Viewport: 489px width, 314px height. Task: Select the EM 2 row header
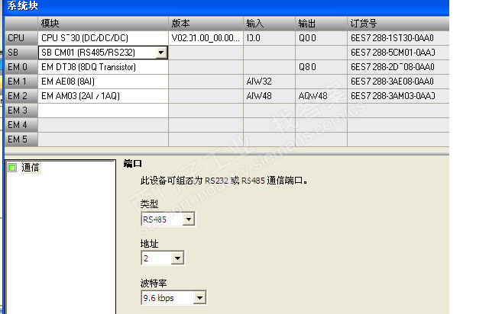click(x=21, y=96)
